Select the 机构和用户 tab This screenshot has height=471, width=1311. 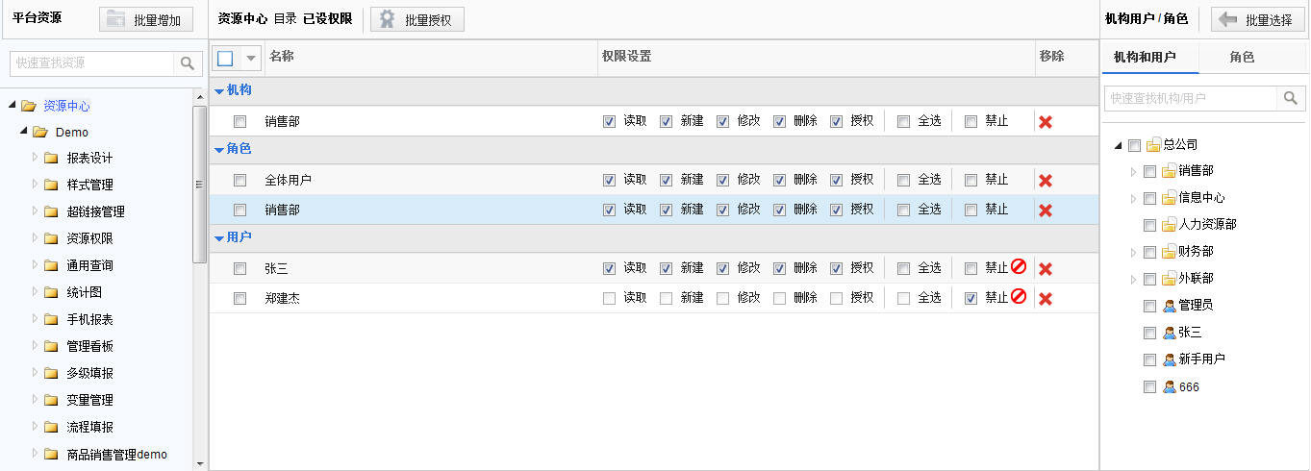click(x=1145, y=58)
